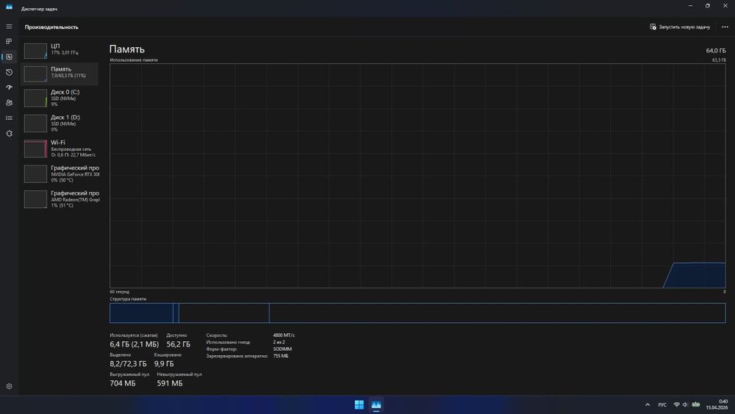Click the in-use segment of memory composition

click(141, 313)
